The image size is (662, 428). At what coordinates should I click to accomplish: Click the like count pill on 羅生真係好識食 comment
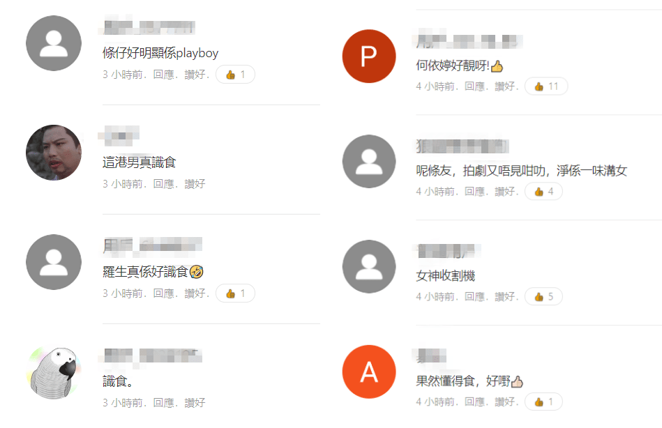point(235,293)
